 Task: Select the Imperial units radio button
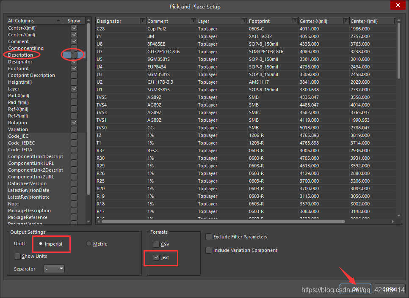[x=41, y=243]
